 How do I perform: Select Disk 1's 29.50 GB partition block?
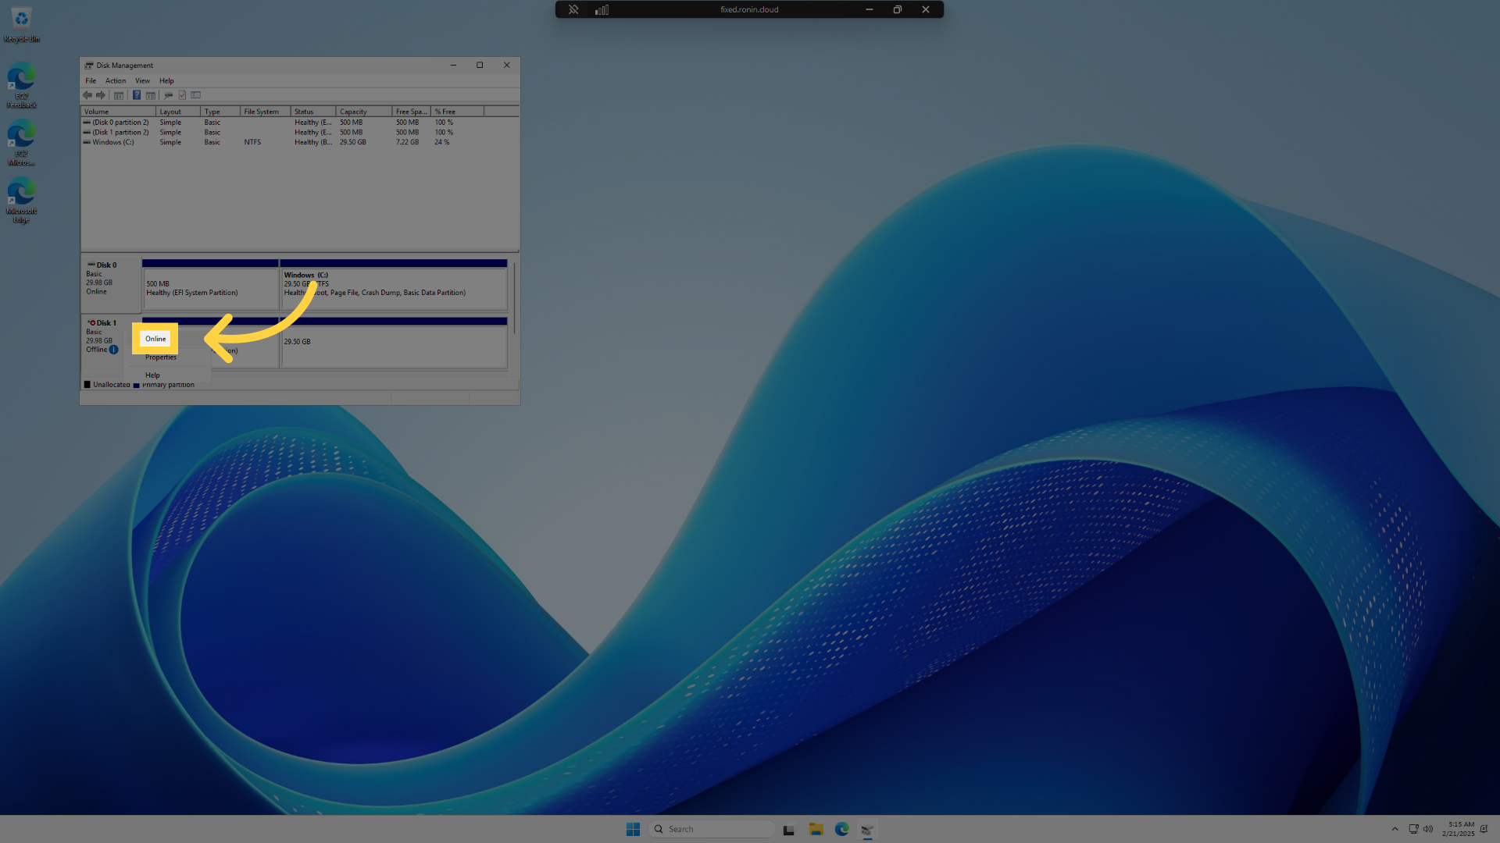pos(394,343)
